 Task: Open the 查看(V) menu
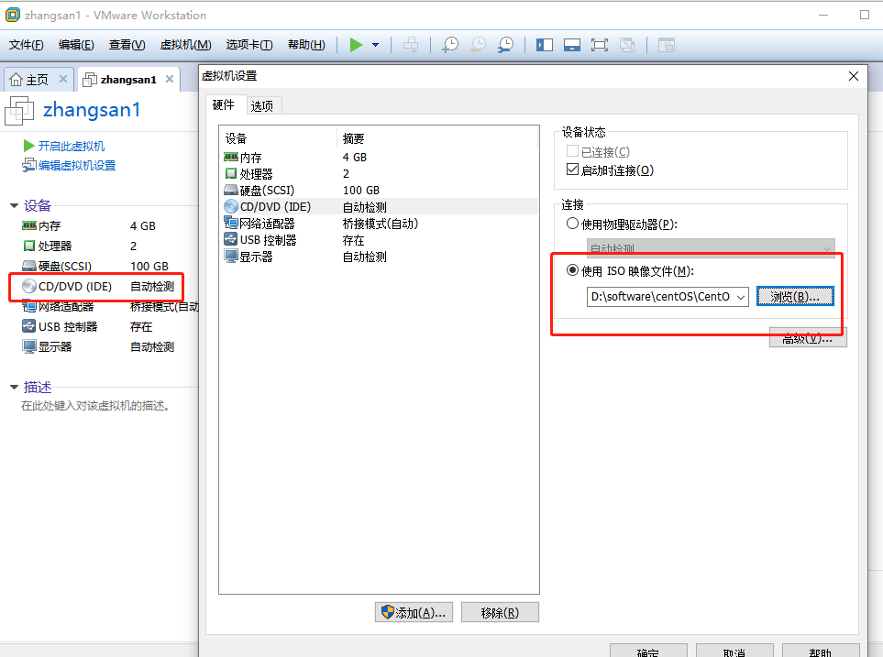pyautogui.click(x=127, y=45)
